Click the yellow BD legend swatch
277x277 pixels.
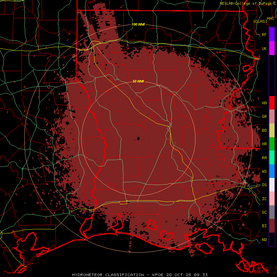(272, 130)
